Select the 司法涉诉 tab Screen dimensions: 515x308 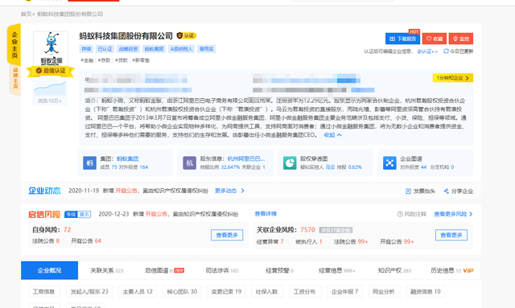pos(222,270)
